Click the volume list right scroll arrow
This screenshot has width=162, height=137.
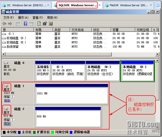tap(157, 54)
